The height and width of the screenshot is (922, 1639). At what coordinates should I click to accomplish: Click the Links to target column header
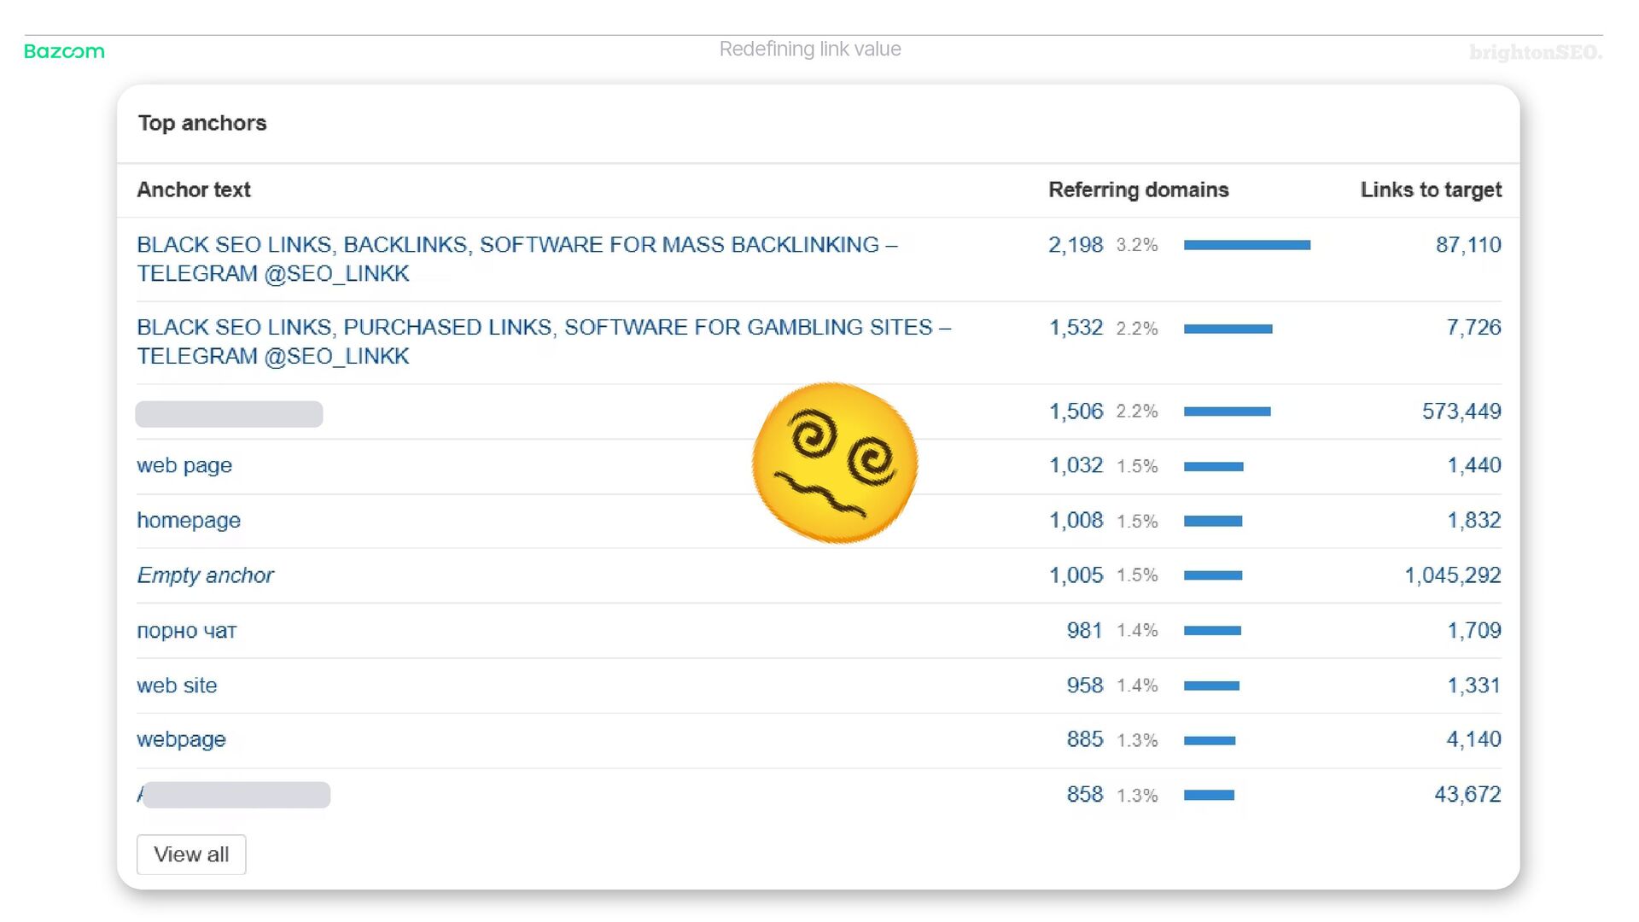(x=1430, y=190)
